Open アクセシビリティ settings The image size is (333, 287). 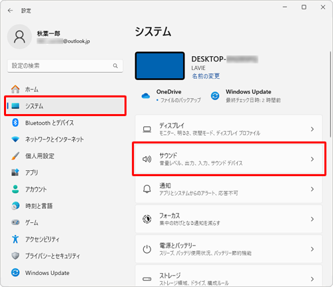click(65, 239)
